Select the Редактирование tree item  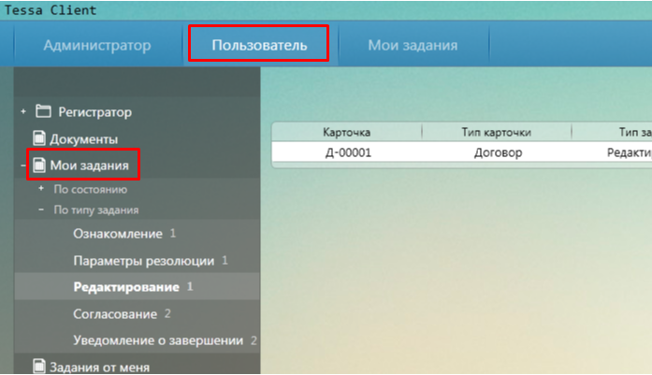pos(127,286)
